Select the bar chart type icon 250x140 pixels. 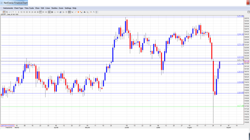[x=7, y=12]
